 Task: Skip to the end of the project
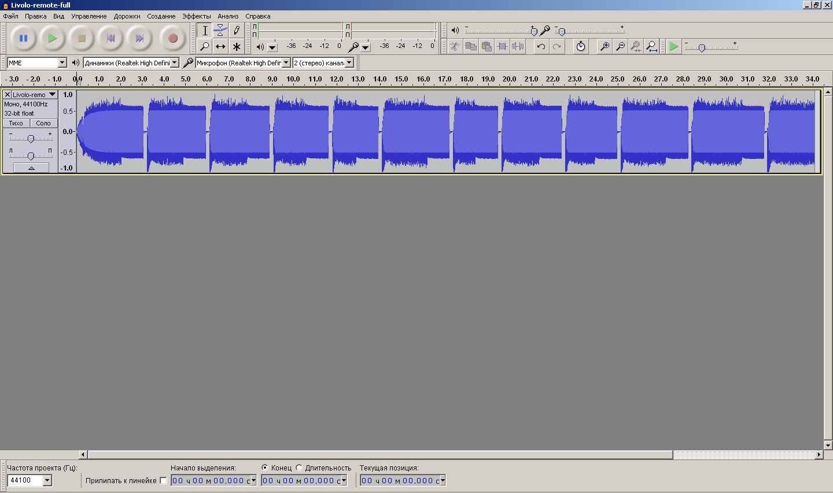[139, 39]
